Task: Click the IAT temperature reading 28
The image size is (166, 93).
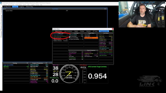Action: click(56, 74)
